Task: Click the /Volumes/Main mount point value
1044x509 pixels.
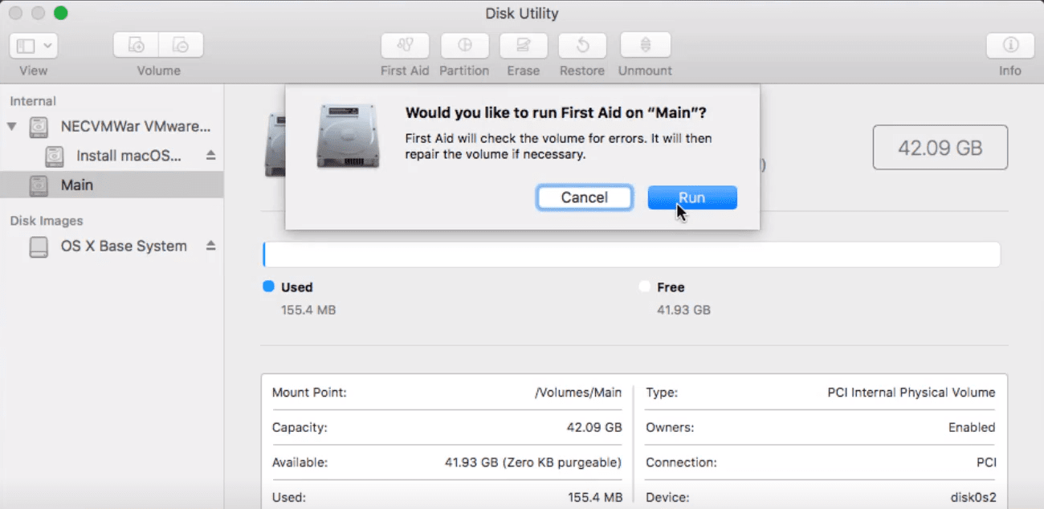Action: click(x=578, y=393)
